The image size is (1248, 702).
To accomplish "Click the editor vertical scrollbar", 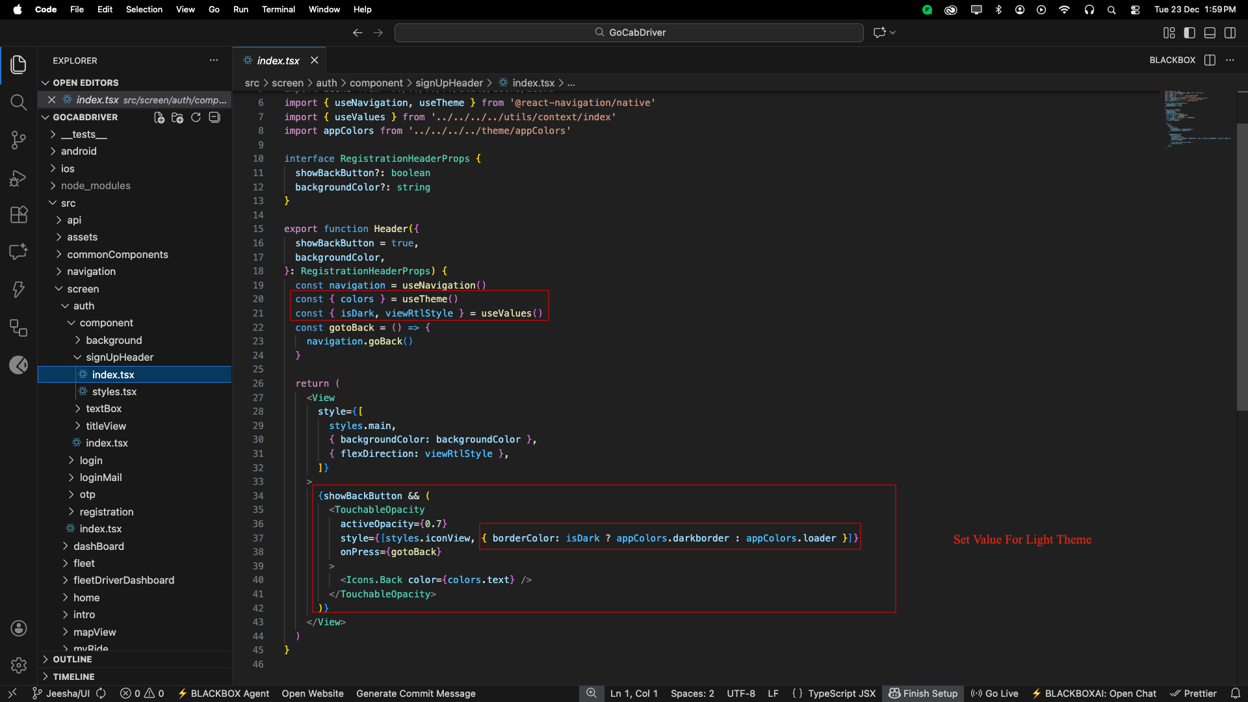I will pyautogui.click(x=1241, y=266).
